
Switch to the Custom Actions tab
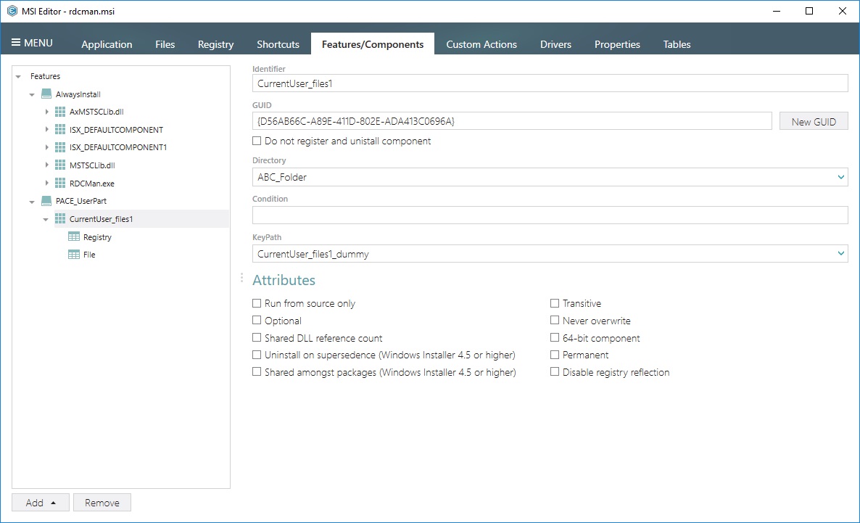pyautogui.click(x=481, y=44)
